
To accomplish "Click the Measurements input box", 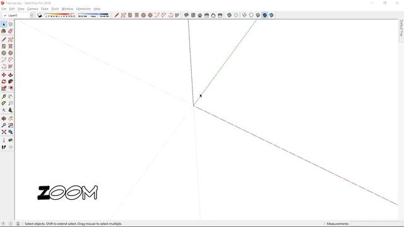I will 377,224.
